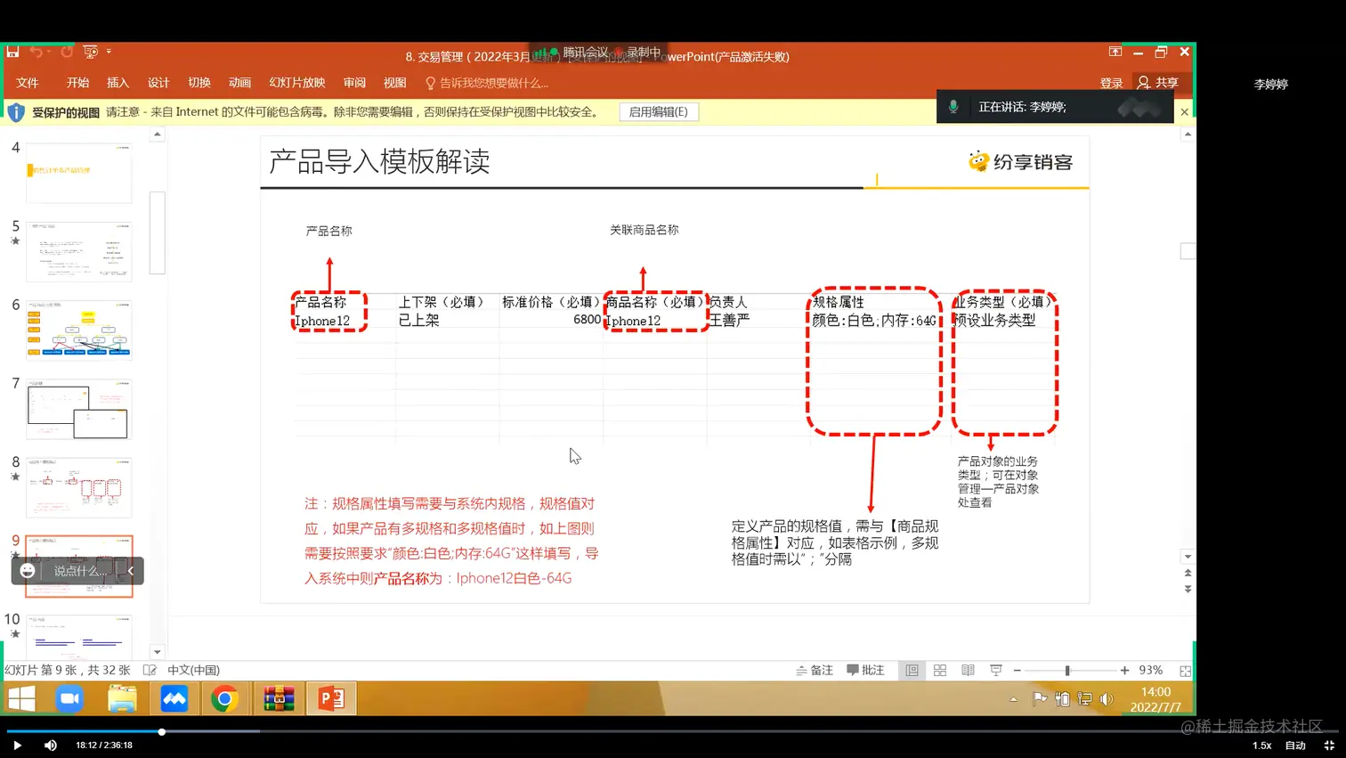The height and width of the screenshot is (758, 1346).
Task: Click the zoom out minus button
Action: click(x=1018, y=671)
